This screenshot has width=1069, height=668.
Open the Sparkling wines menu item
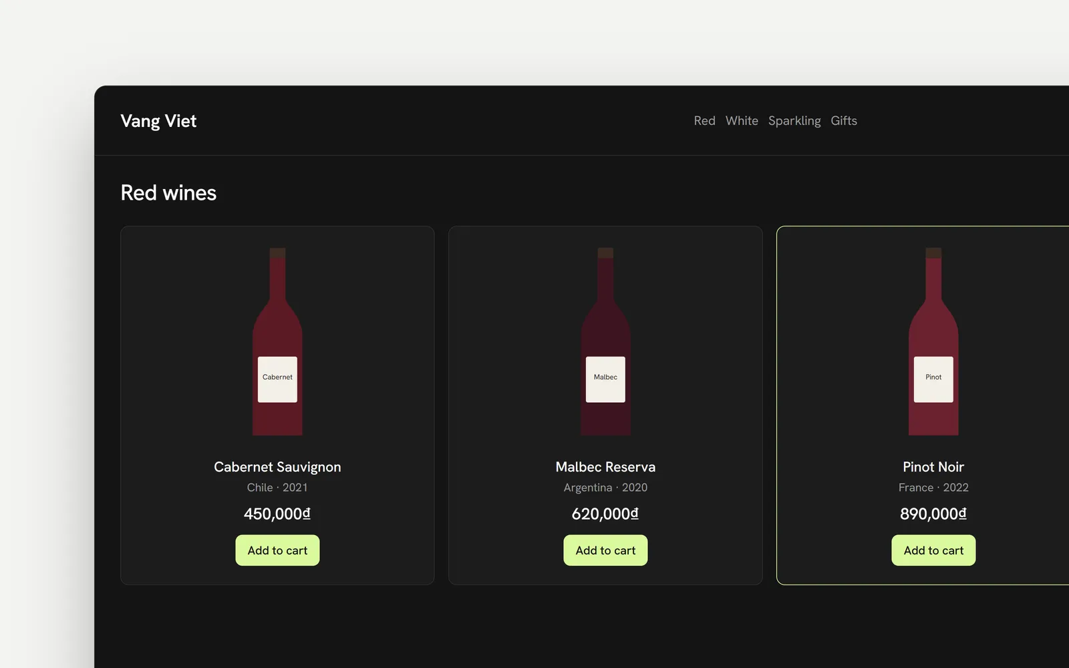(794, 121)
